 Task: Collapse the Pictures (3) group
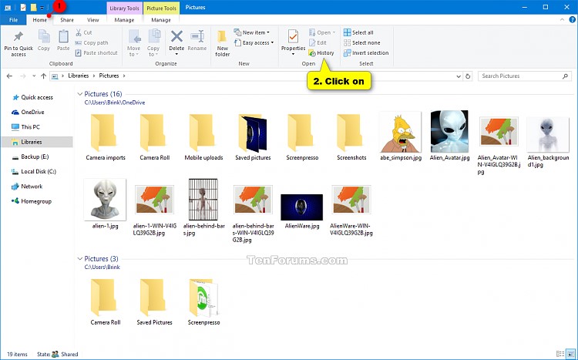[79, 258]
